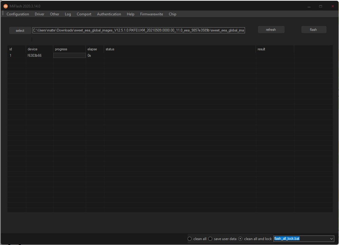Maximize the MiFlash window
The height and width of the screenshot is (245, 339).
pyautogui.click(x=321, y=6)
